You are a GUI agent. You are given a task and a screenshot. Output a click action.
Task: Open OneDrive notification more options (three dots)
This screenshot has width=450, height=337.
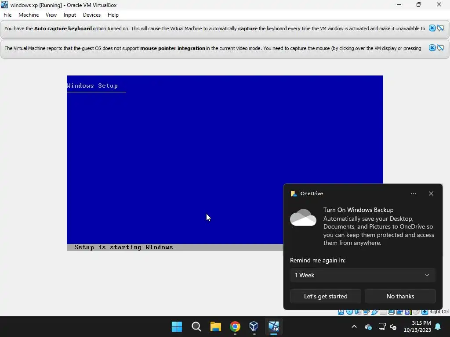(413, 194)
